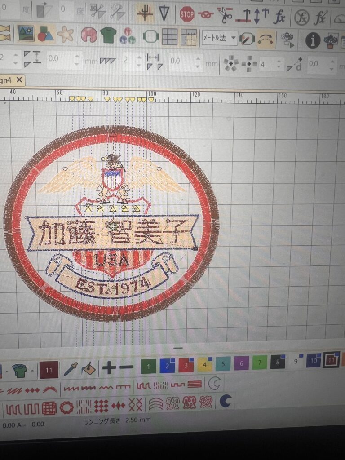Select the eyedropper color picker tool
This screenshot has height=460, width=345.
[71, 369]
